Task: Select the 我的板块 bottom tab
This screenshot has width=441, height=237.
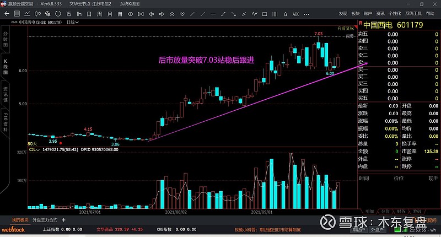Action: pos(20,220)
